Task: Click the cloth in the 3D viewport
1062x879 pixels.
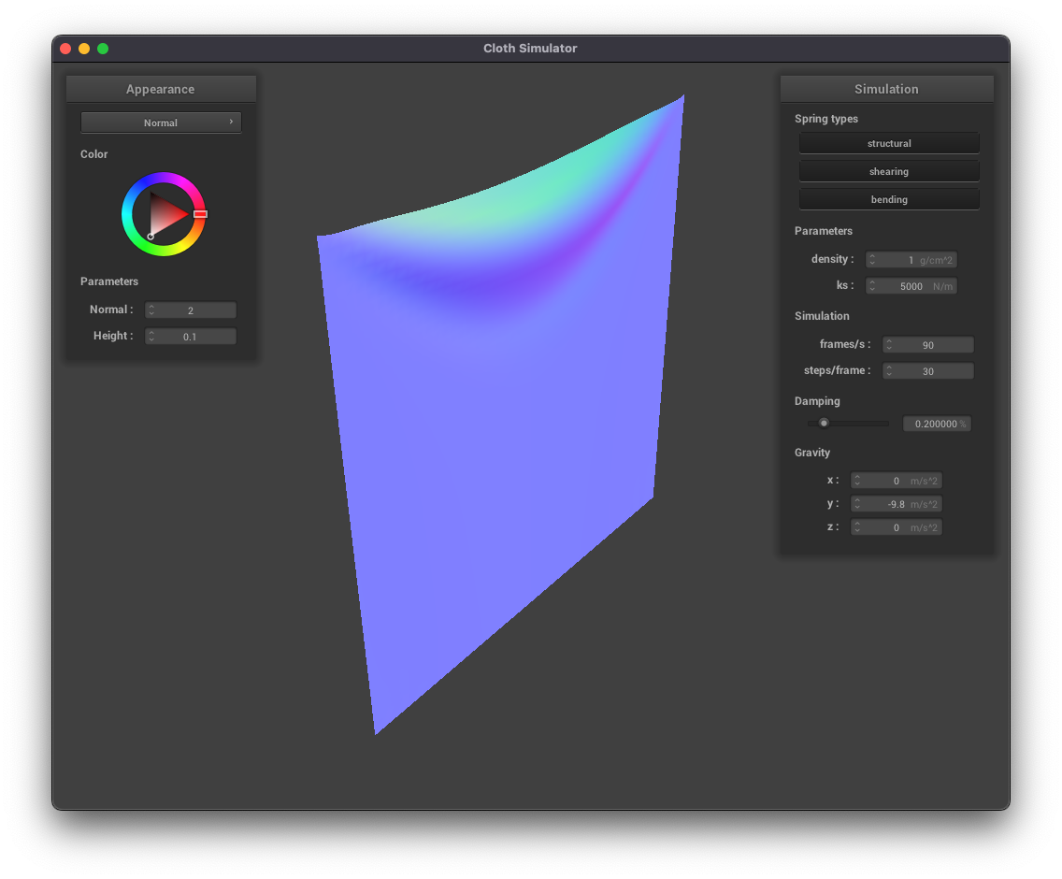Action: tap(505, 468)
